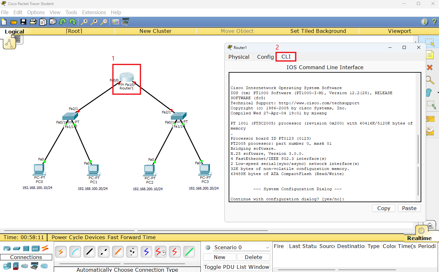Viewport: 439px width, 272px height.
Task: Pick the automatic connection lightning icon
Action: click(61, 252)
